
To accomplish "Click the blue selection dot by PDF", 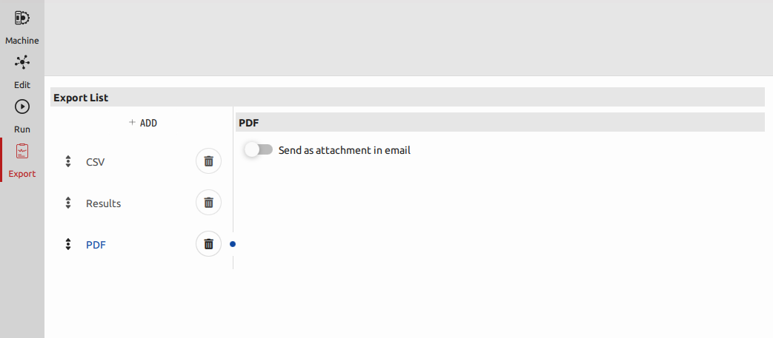I will click(x=233, y=243).
